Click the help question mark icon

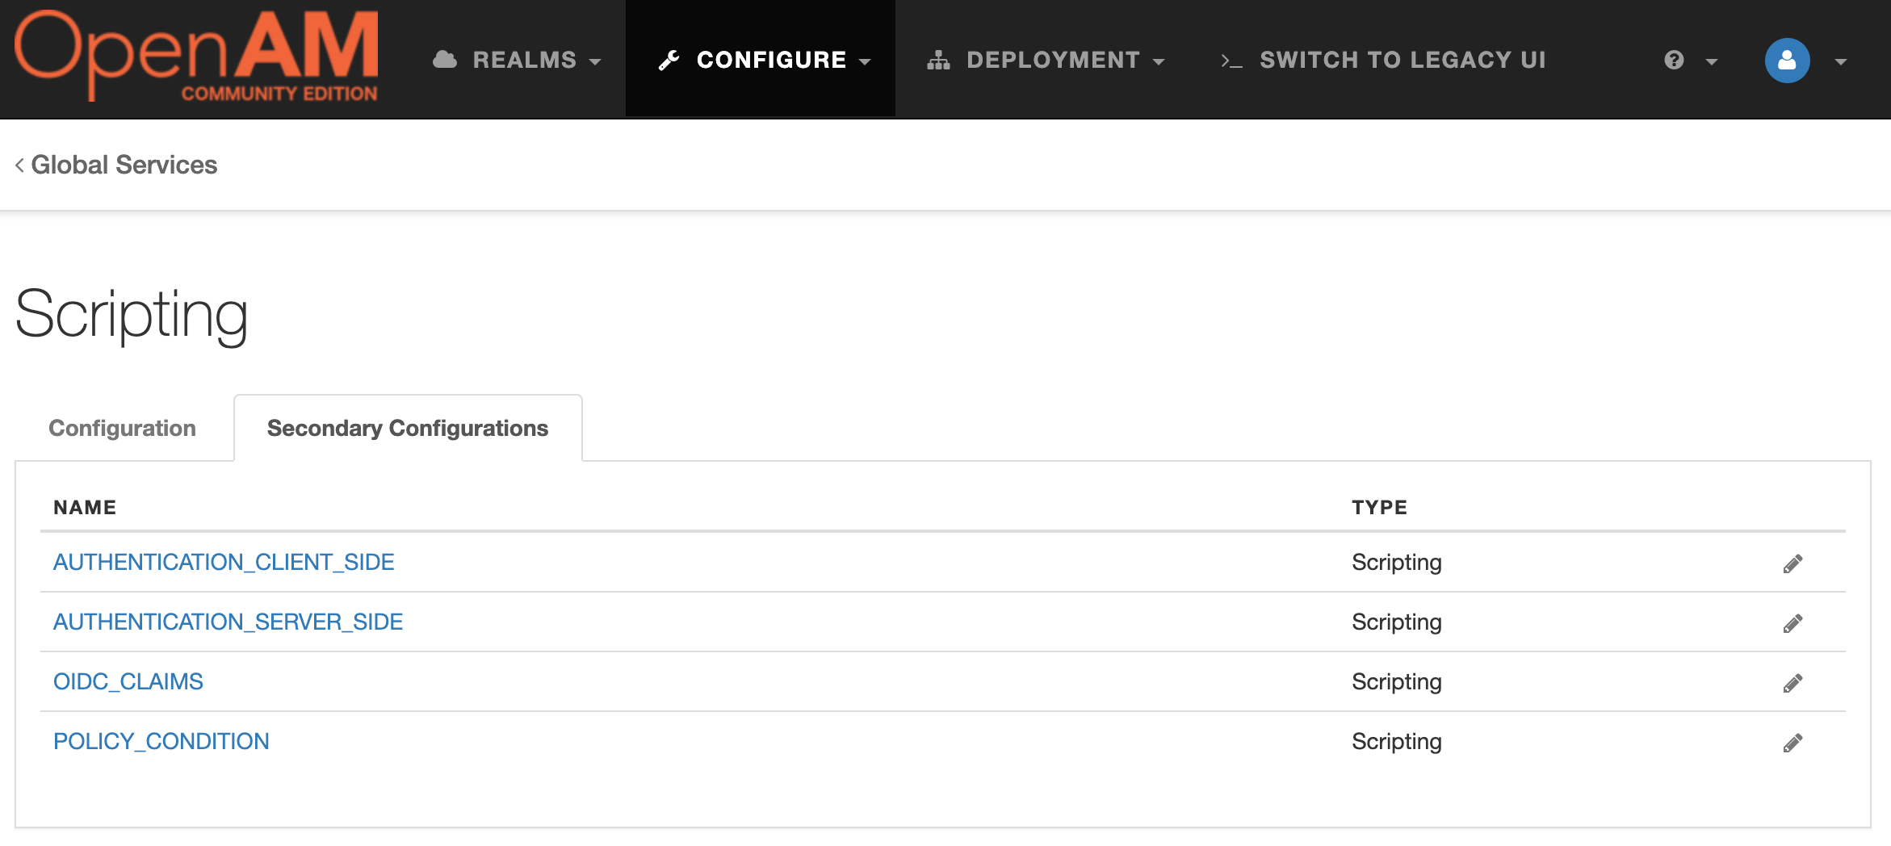click(x=1674, y=61)
